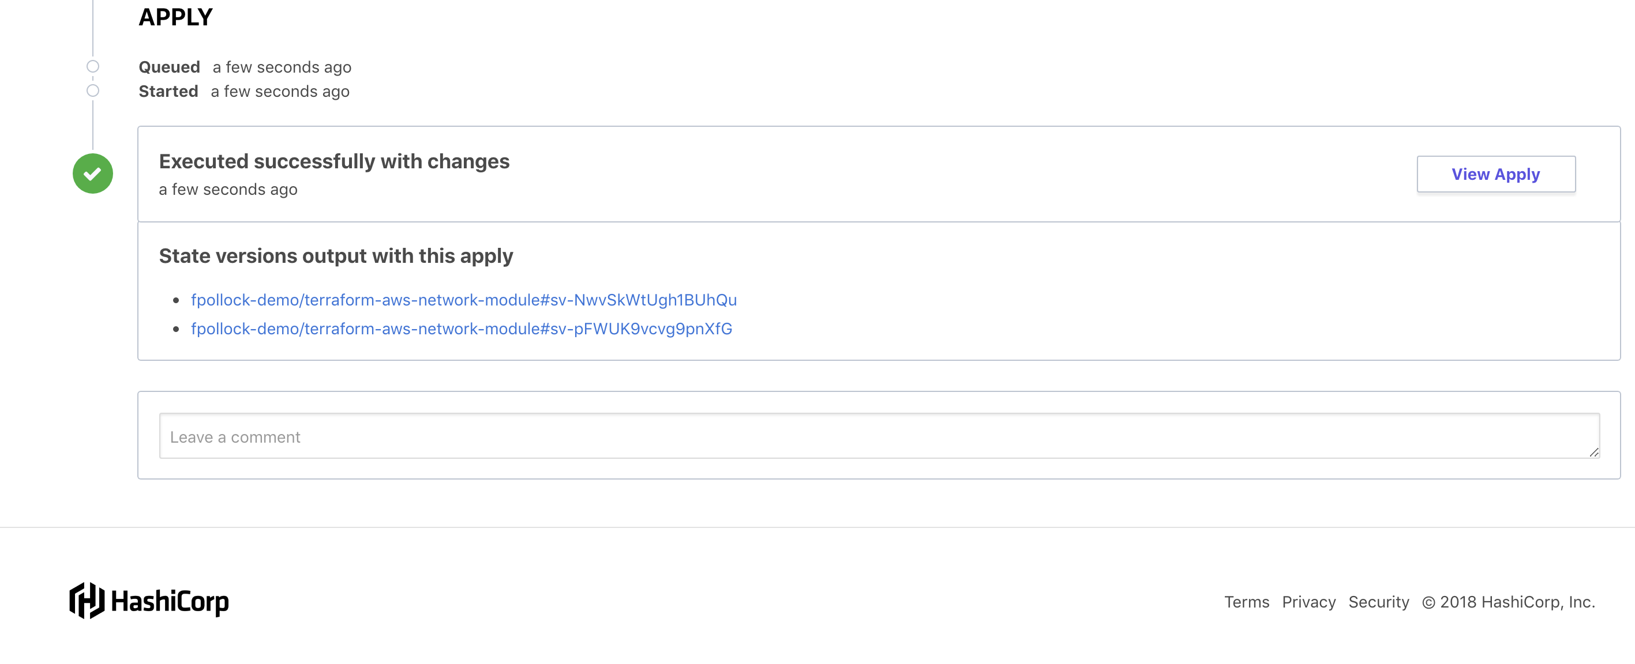The width and height of the screenshot is (1635, 664).
Task: Click the Queued status label
Action: click(170, 67)
